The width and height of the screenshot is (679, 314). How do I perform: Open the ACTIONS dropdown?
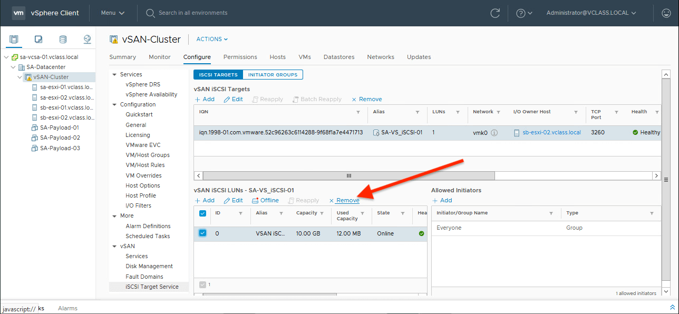tap(212, 39)
